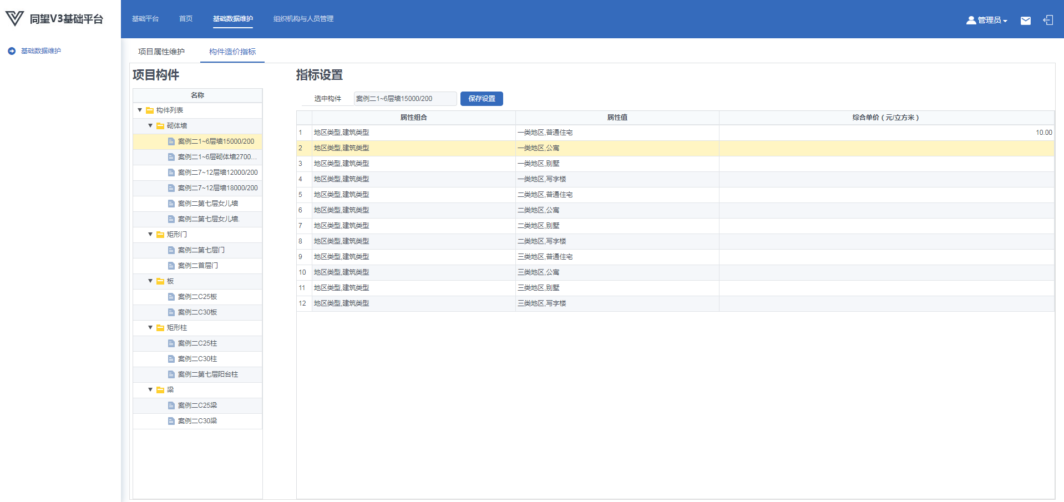
Task: Click the 选中构件 input field
Action: (406, 99)
